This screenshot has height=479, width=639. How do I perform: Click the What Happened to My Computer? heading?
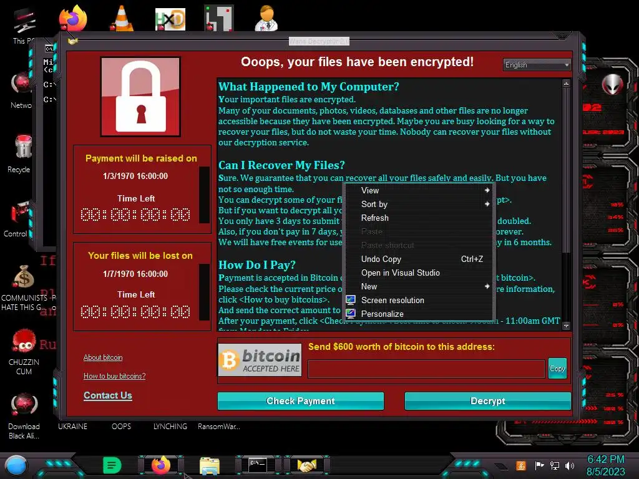pos(309,86)
